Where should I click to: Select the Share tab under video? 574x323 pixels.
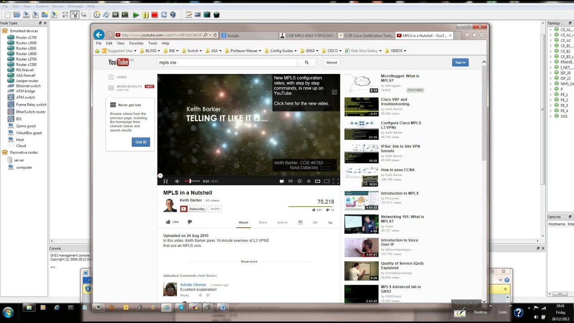tap(263, 223)
